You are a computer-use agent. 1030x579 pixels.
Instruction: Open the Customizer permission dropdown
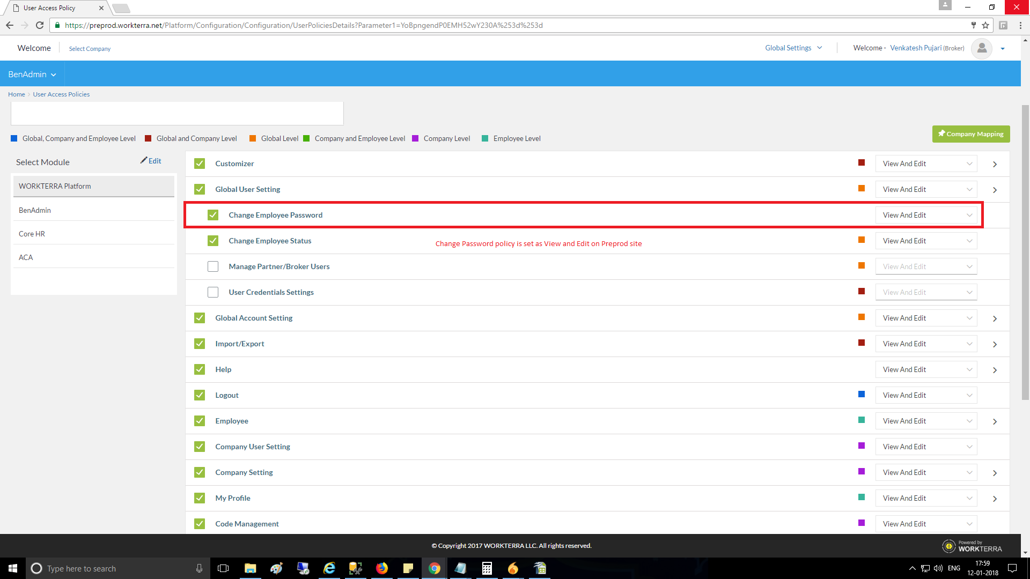(x=926, y=164)
